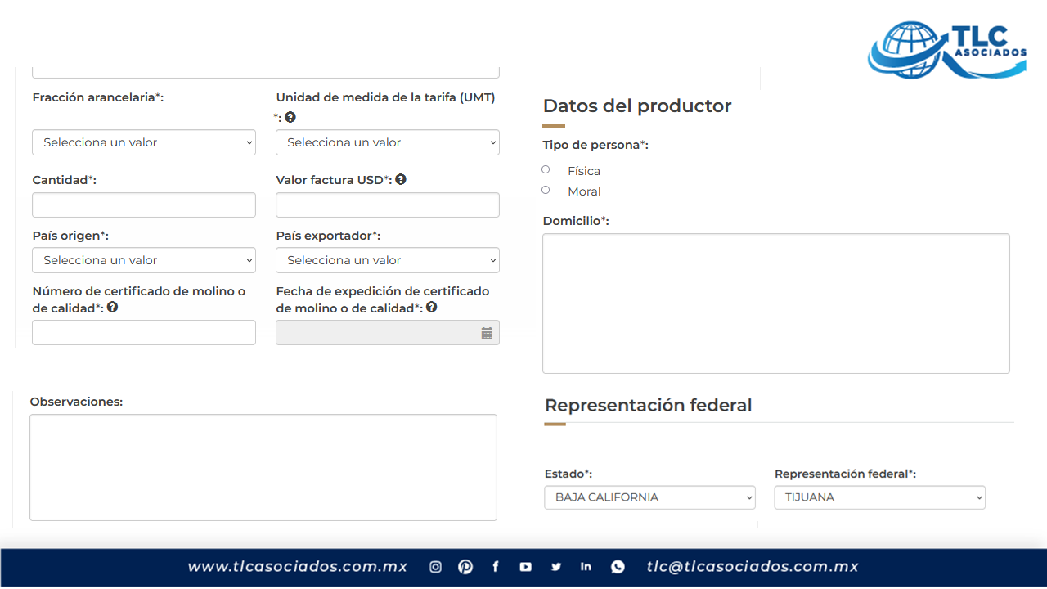The image size is (1047, 589).
Task: Open Representación federal dropdown showing TIJUANA
Action: [x=879, y=497]
